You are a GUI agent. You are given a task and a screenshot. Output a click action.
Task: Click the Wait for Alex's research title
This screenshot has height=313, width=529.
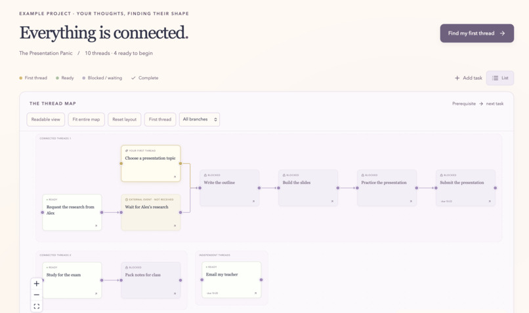(146, 207)
